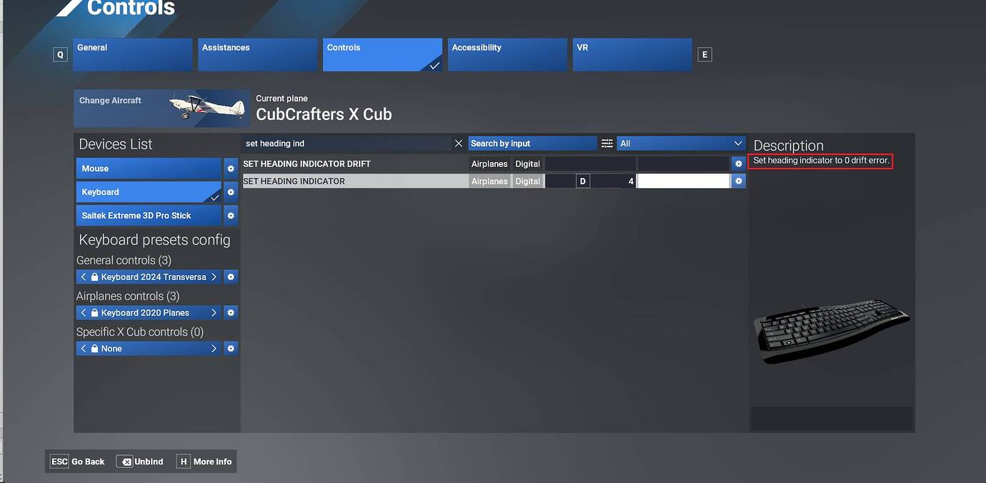
Task: Click left arrow on None preset selector
Action: tap(83, 348)
